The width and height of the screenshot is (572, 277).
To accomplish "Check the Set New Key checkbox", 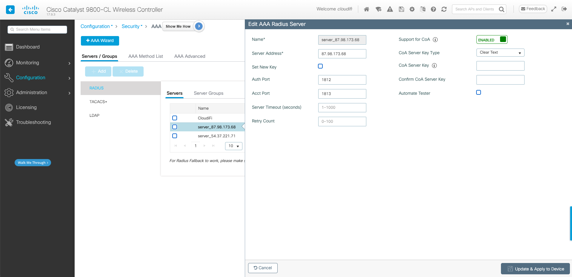I will pos(320,66).
